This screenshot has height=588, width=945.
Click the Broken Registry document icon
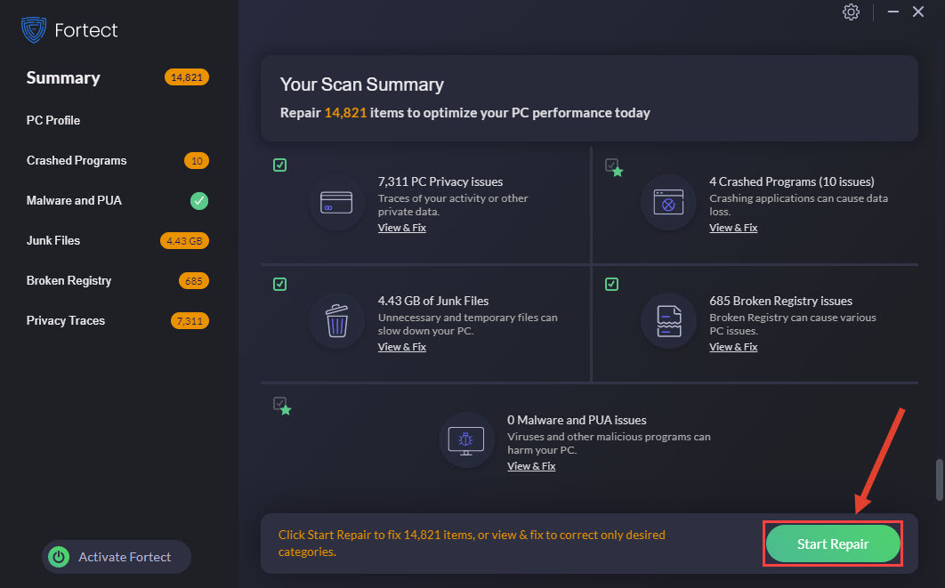tap(668, 321)
